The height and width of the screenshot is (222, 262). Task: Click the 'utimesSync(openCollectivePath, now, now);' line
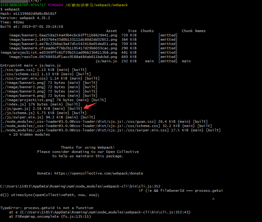pyautogui.click(x=50, y=195)
